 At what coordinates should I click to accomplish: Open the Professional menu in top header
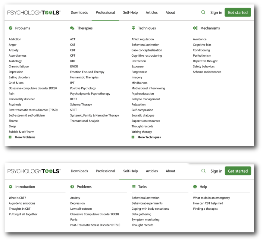click(105, 12)
